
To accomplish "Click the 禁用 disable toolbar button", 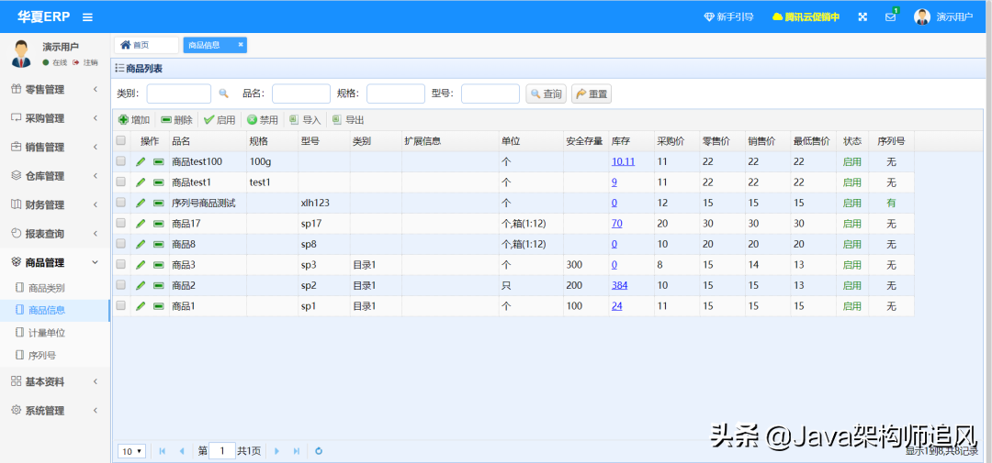I will [263, 120].
